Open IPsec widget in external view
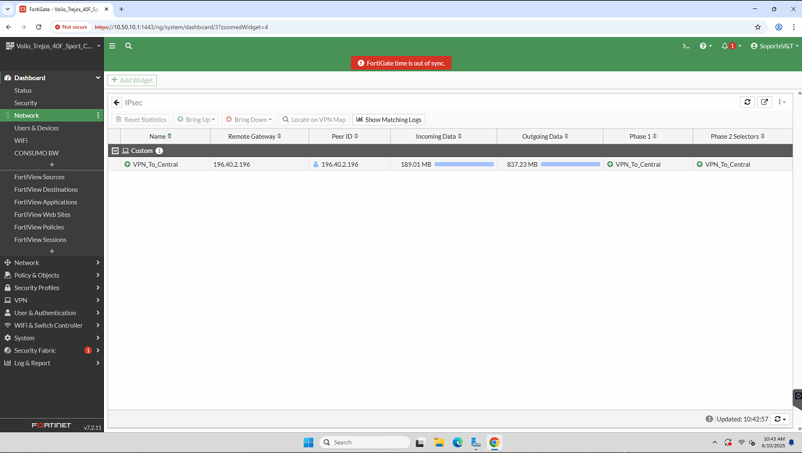Viewport: 802px width, 453px height. pyautogui.click(x=764, y=102)
